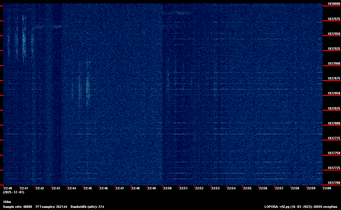
Task: Click the 1837925 frequency label
Action: (x=334, y=49)
